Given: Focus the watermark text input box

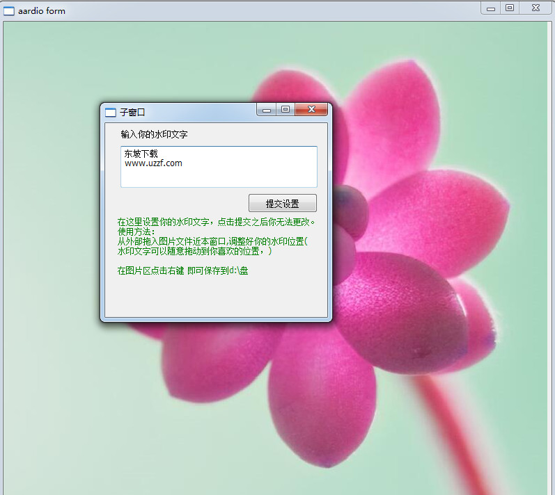Looking at the screenshot, I should (219, 166).
